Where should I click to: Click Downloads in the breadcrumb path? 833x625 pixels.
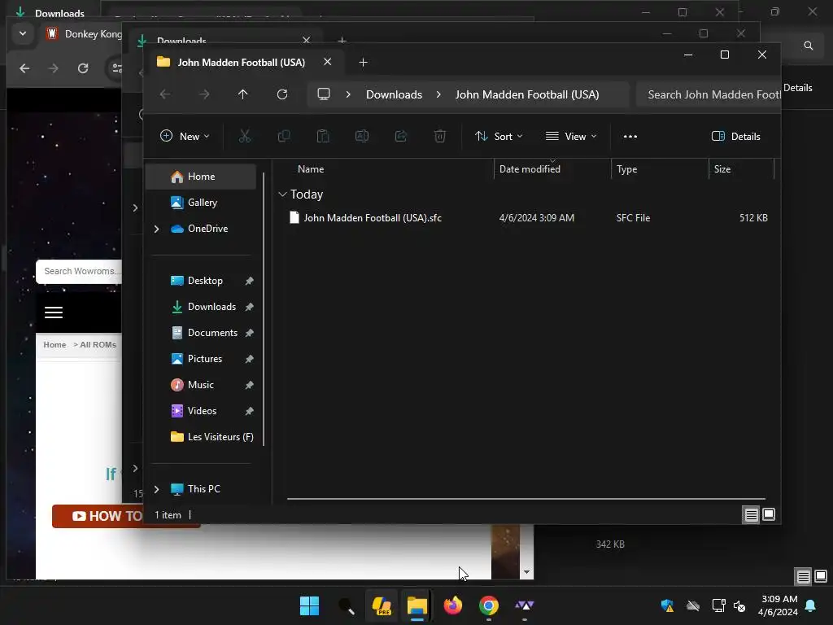394,94
